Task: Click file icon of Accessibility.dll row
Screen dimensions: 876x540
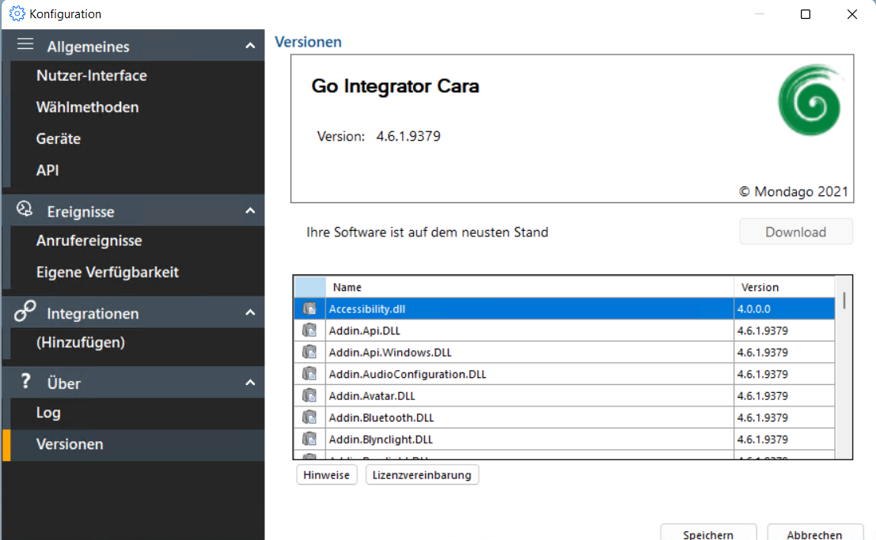Action: point(309,308)
